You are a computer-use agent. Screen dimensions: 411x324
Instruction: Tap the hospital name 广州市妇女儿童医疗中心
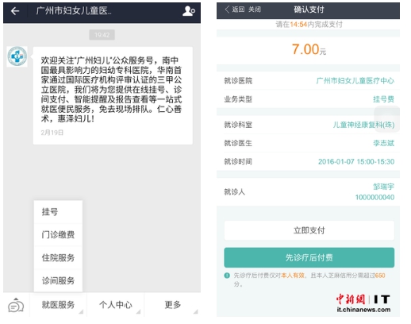pyautogui.click(x=355, y=81)
